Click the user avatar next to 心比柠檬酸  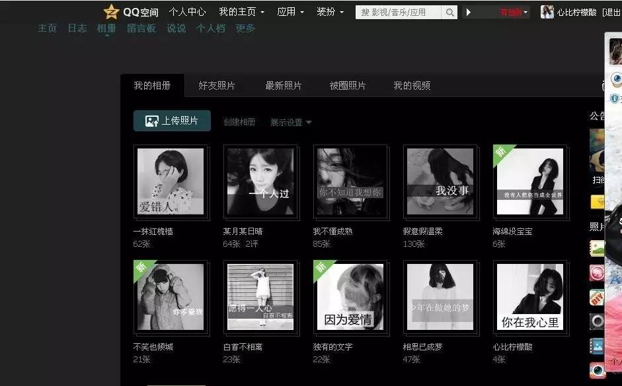point(546,11)
